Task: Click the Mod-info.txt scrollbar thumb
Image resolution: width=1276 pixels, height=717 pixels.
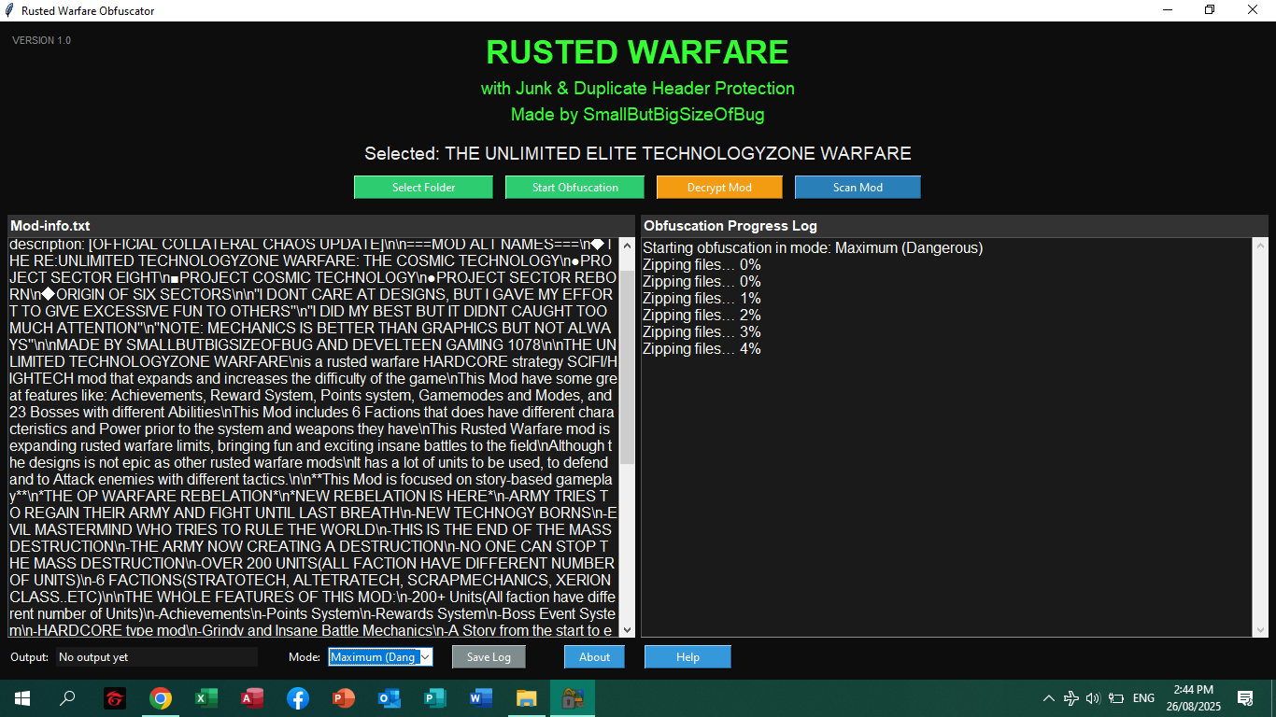Action: [627, 368]
